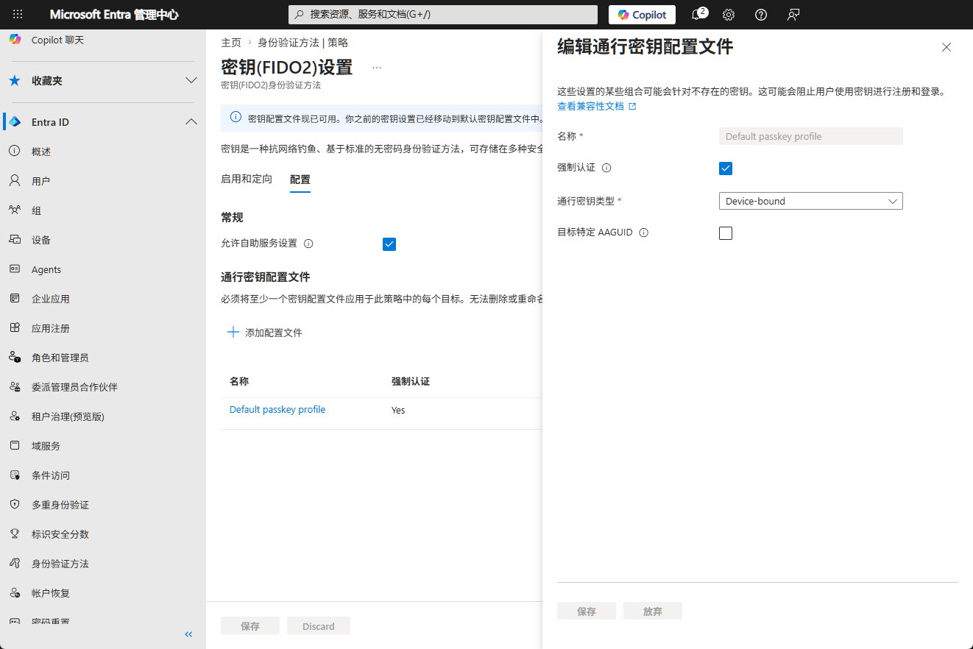This screenshot has height=649, width=973.
Task: Click the plus icon for 添加配置文件
Action: [233, 332]
